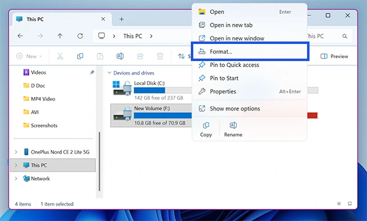
Task: Click the Rename toolbar icon
Action: [120, 56]
